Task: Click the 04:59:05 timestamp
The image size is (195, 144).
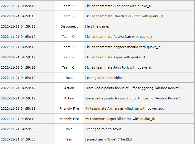Action: [x=18, y=139]
